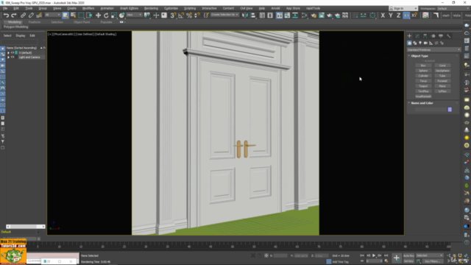Activate the Select and Link tool
Image resolution: width=471 pixels, height=265 pixels.
(23, 15)
